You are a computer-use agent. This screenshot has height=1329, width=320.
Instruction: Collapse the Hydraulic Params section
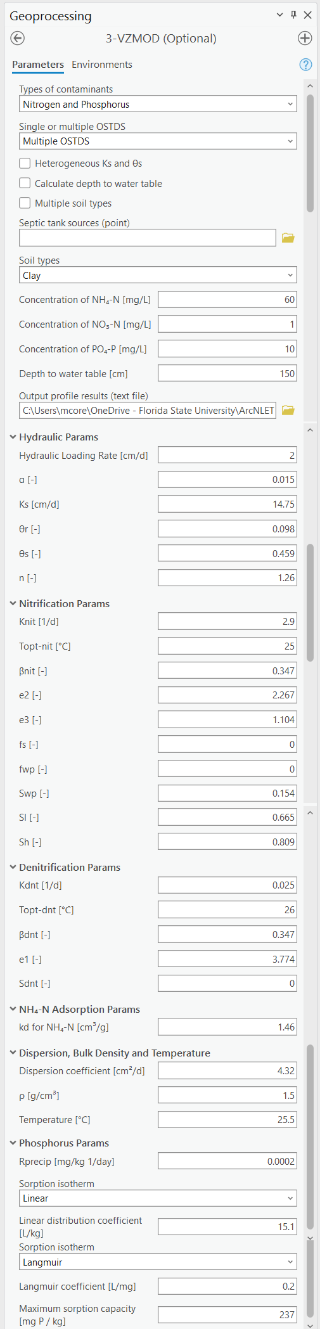coord(13,437)
